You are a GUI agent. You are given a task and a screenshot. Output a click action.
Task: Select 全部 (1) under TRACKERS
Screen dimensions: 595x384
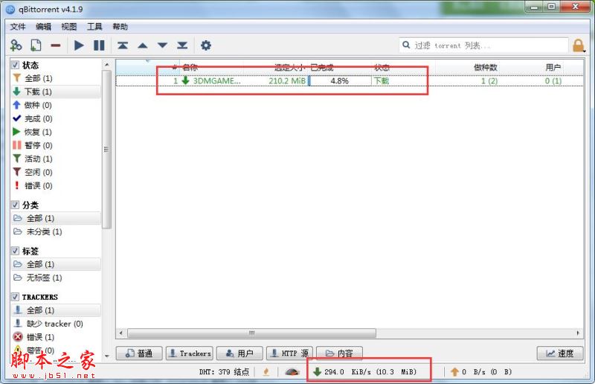[x=57, y=310]
